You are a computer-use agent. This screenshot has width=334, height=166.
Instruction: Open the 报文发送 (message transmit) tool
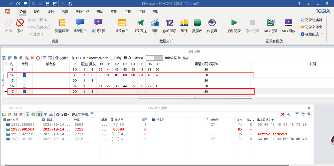point(140,26)
